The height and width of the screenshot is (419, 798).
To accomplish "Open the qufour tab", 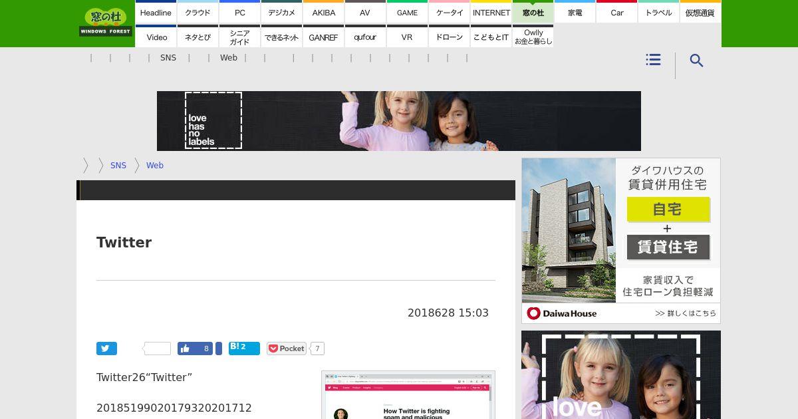I will coord(365,37).
